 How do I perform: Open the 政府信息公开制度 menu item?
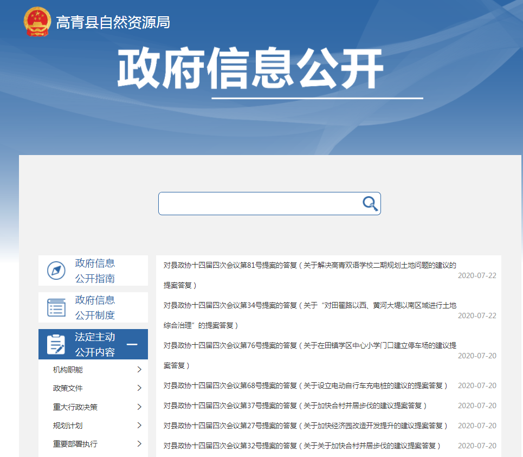95,307
